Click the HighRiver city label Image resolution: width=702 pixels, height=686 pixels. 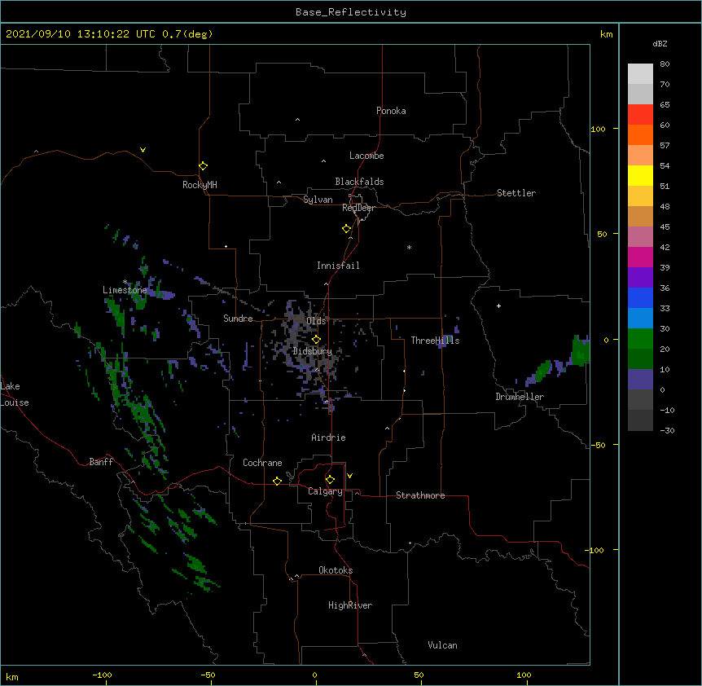[350, 605]
